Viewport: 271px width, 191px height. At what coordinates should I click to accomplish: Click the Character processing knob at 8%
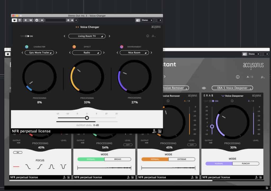coord(39,77)
